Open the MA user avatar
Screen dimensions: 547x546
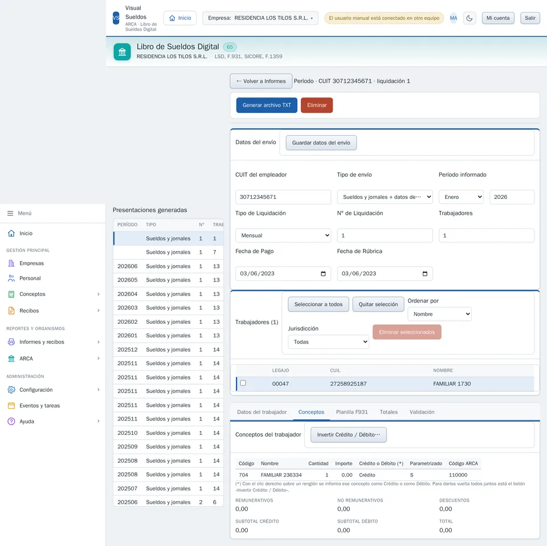(x=454, y=18)
